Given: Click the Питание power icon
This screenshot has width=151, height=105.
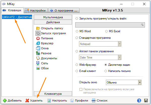Looking at the screenshot, I should click(x=38, y=38).
